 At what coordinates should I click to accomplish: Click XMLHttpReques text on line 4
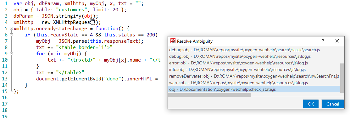click(71, 22)
